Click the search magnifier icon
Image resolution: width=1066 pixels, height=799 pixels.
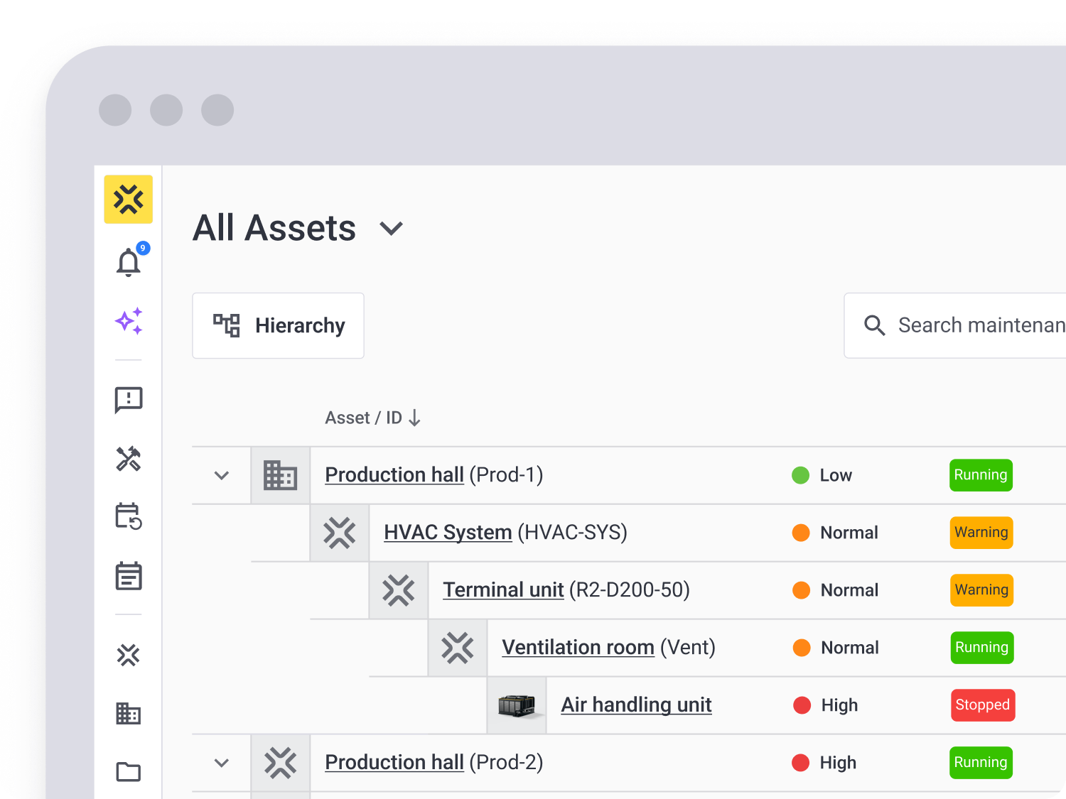(874, 325)
